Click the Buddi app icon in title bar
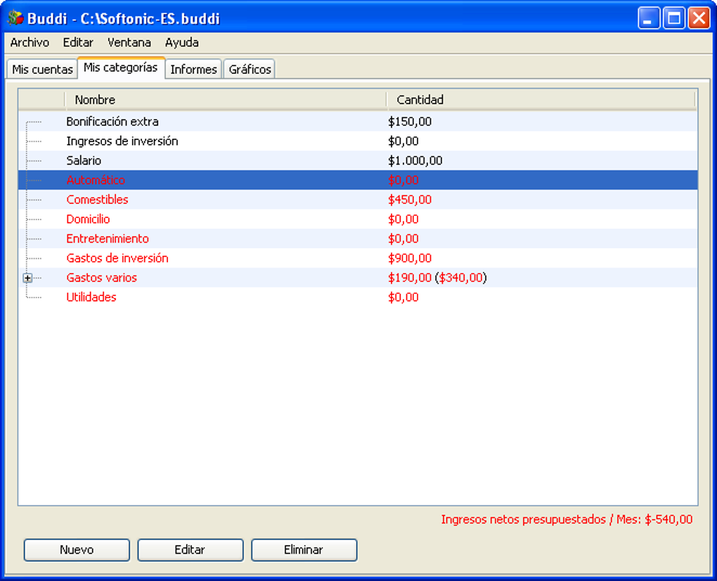The width and height of the screenshot is (717, 581). tap(15, 18)
